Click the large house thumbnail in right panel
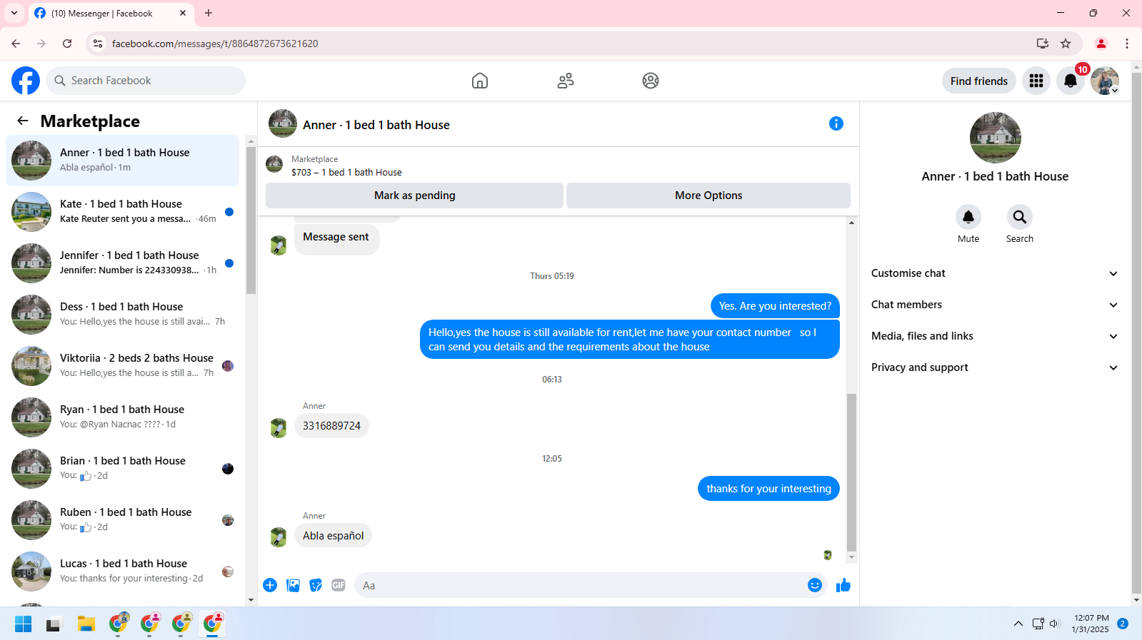 coord(995,138)
